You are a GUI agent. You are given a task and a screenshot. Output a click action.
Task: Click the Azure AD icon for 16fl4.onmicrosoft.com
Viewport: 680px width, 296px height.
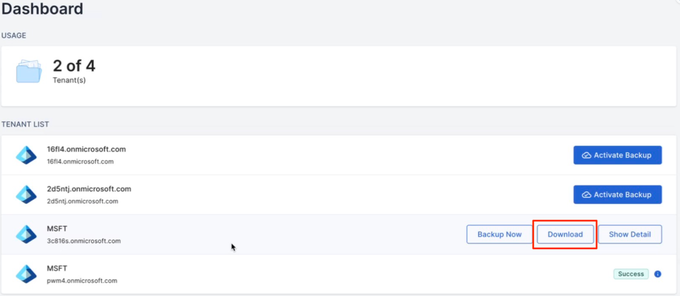click(x=26, y=155)
